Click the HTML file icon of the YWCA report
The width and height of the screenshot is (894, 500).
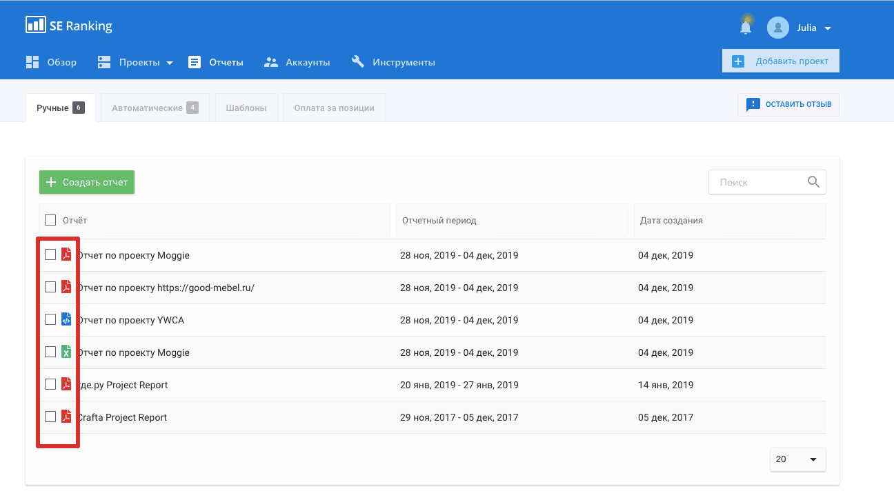coord(66,319)
